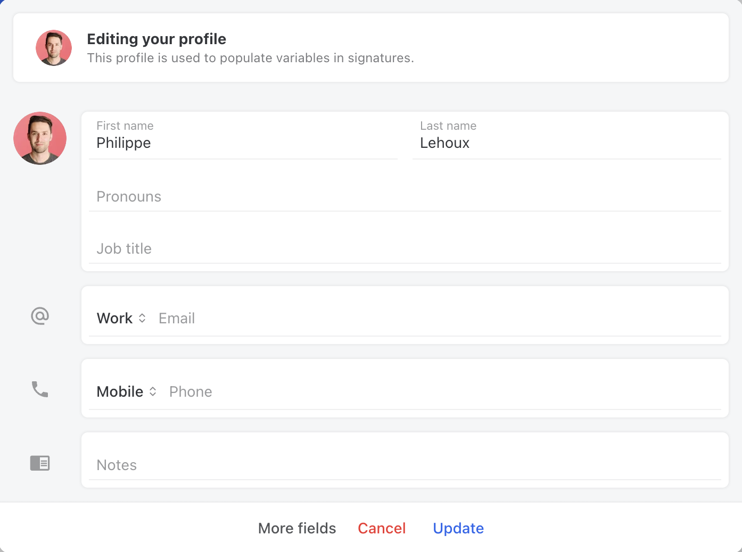Click the notes card icon
Image resolution: width=742 pixels, height=552 pixels.
coord(40,463)
